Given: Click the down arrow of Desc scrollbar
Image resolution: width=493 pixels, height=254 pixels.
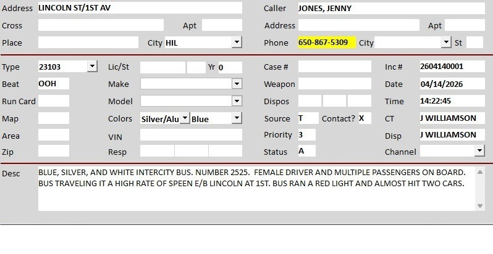Looking at the screenshot, I should [x=480, y=206].
